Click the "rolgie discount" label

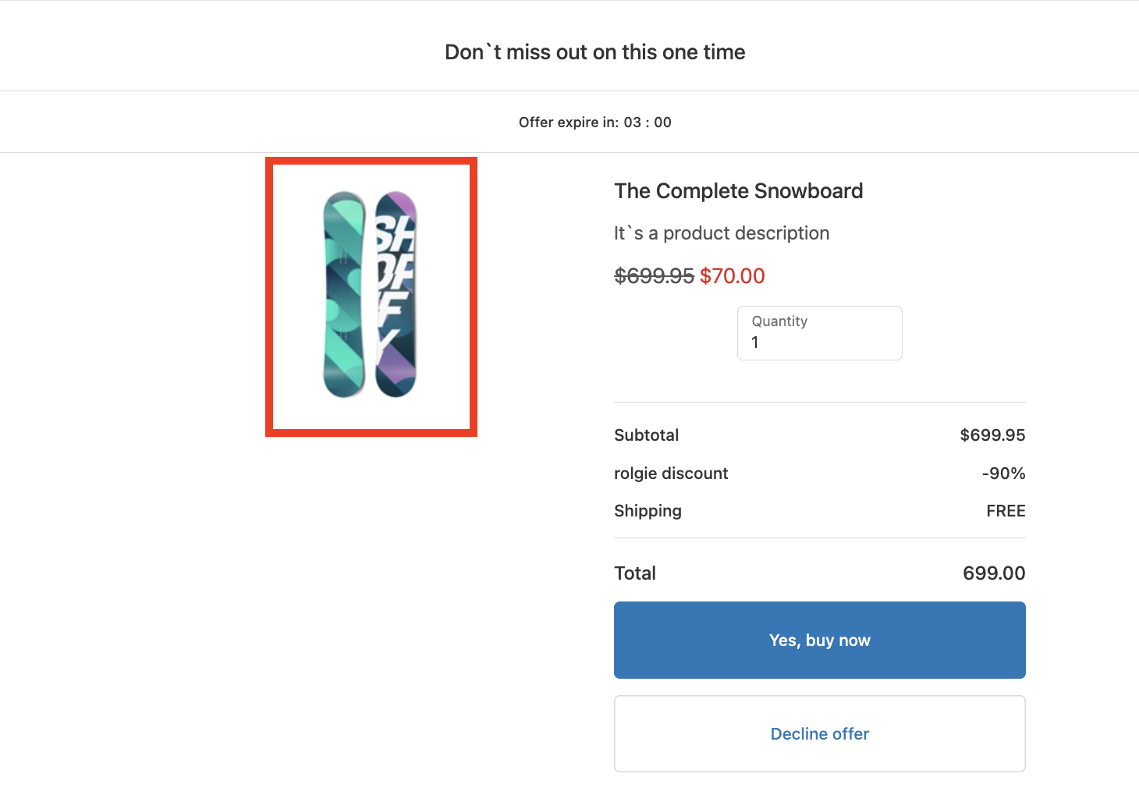[x=671, y=474]
